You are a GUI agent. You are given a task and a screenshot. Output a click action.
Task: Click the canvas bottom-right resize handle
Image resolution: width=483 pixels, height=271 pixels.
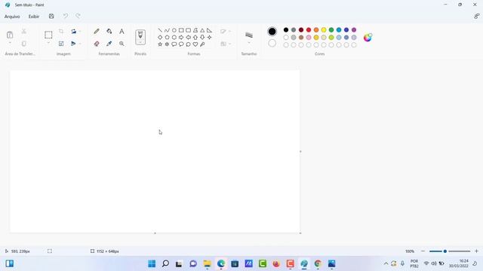click(x=300, y=233)
